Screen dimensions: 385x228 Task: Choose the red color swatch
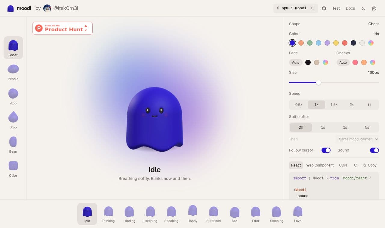click(x=345, y=43)
